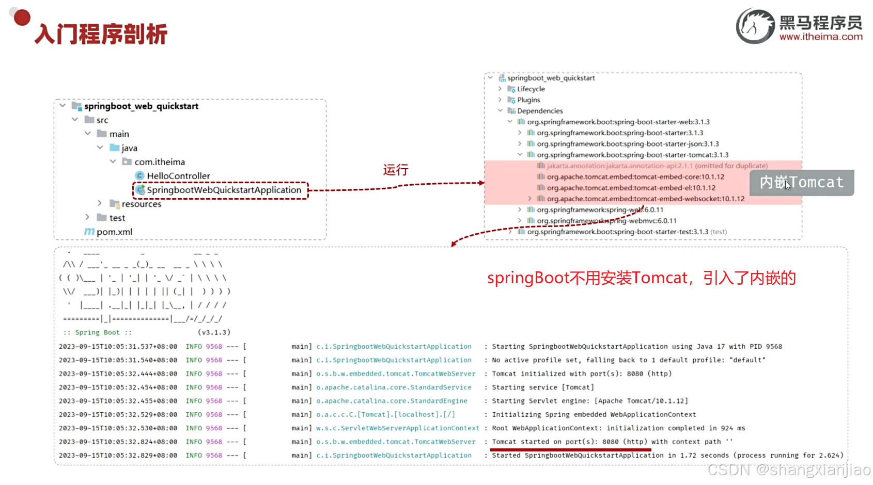Click the com.itheima package icon
The width and height of the screenshot is (873, 485).
click(127, 162)
